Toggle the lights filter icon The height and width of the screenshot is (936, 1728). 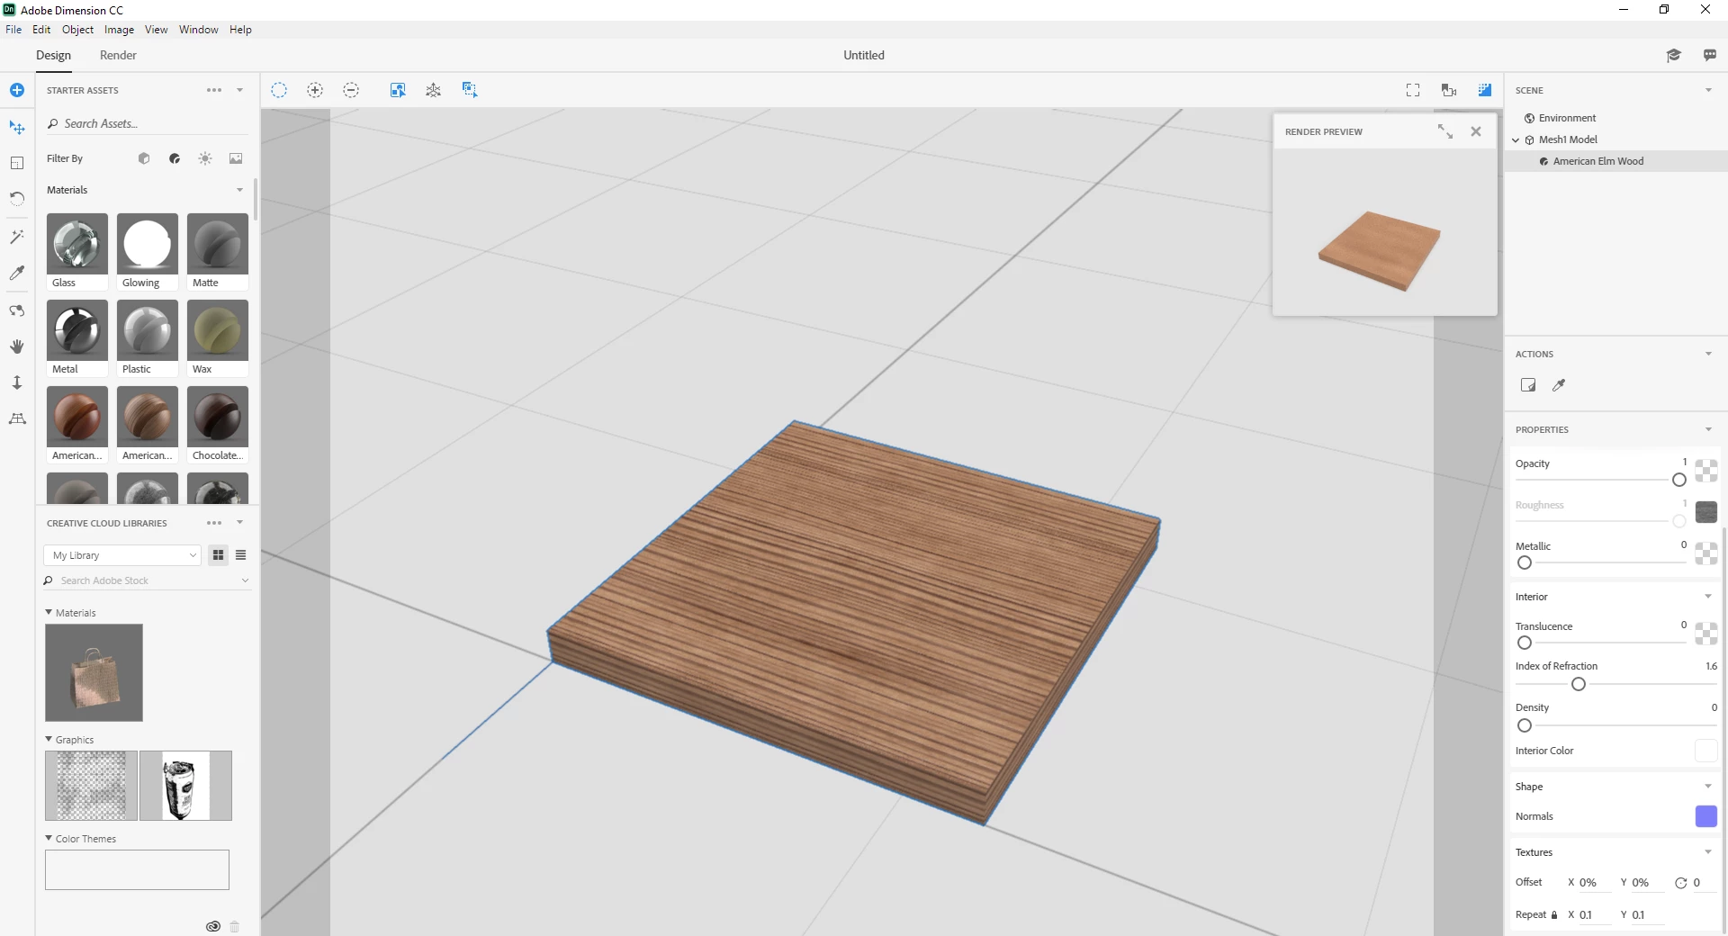205,158
